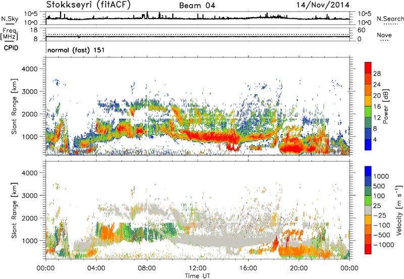Click the 'Time UT' axis label
This screenshot has width=404, height=279.
pos(197,275)
